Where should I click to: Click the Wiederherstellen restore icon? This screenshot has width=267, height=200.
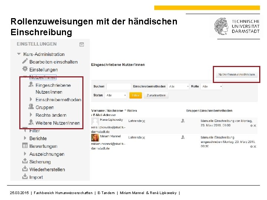(25, 169)
